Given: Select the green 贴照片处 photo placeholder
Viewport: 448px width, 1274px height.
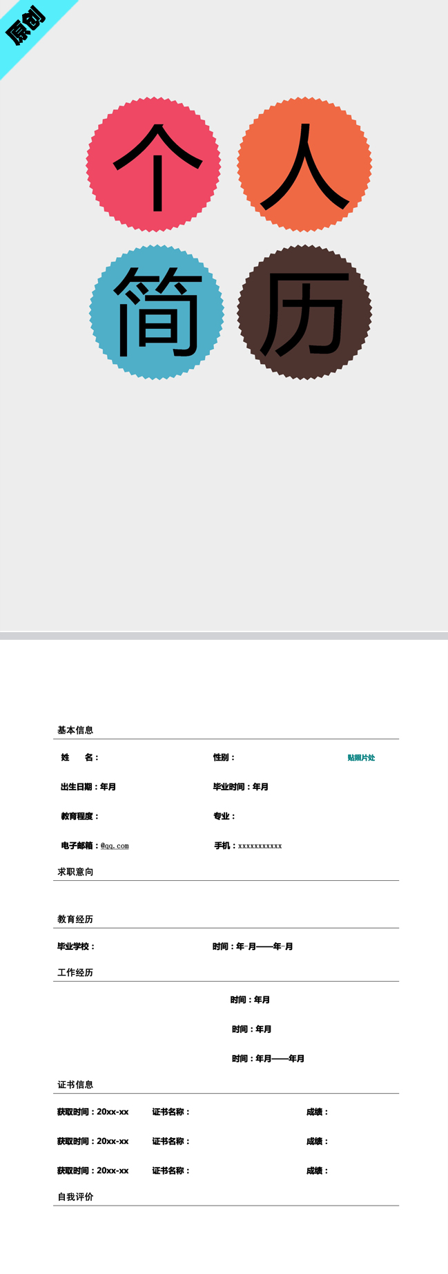Looking at the screenshot, I should (361, 758).
